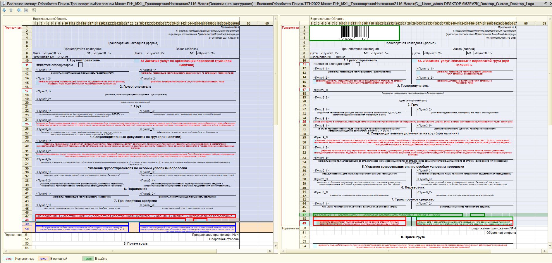
Task: Select row header 47 in left panel
Action: point(27,216)
